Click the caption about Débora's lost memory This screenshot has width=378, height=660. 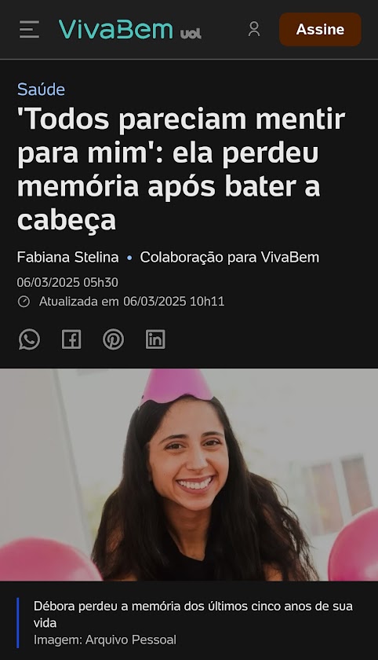tap(193, 614)
